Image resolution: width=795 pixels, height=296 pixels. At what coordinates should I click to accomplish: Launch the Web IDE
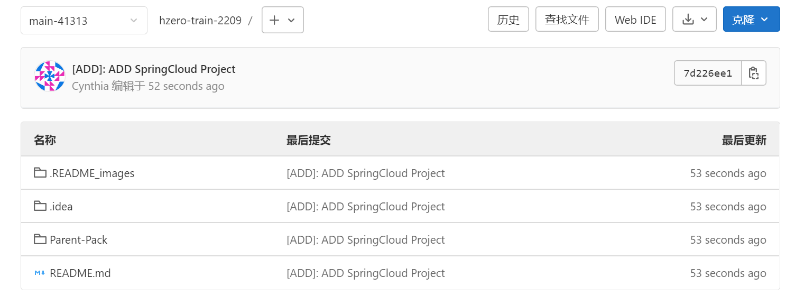click(x=635, y=20)
